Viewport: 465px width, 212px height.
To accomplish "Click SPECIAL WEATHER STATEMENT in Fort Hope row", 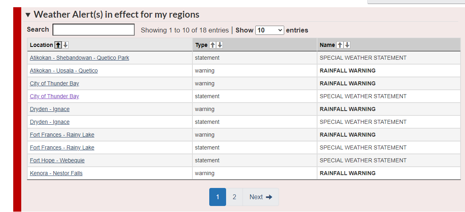I will click(363, 160).
